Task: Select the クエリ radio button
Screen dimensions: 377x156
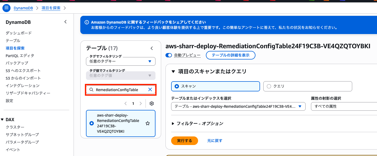Action: (269, 86)
